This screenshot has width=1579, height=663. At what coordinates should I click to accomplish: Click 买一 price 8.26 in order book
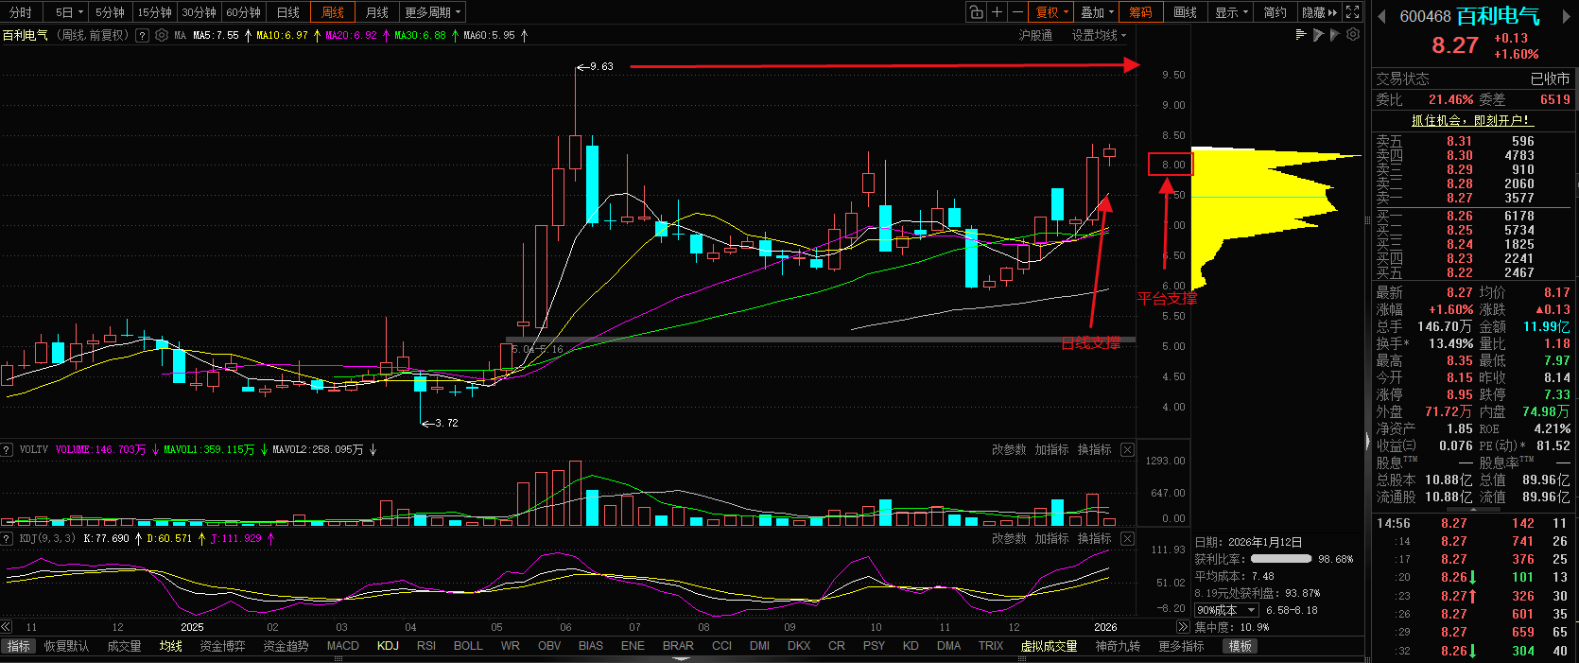[x=1459, y=216]
